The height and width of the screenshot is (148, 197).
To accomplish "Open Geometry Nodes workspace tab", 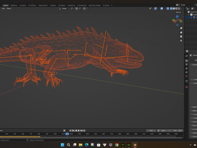I will (94, 5).
